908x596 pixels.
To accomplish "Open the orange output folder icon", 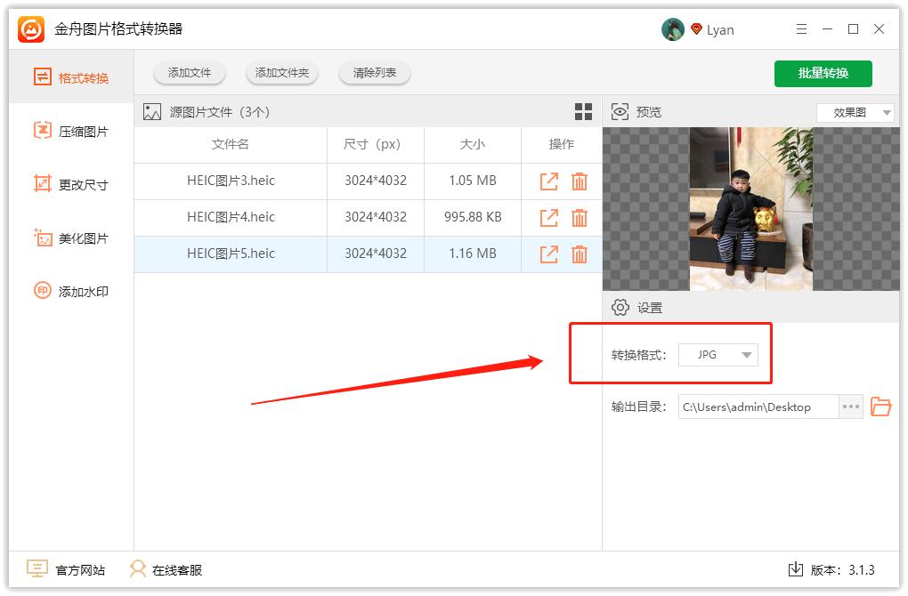I will [881, 407].
